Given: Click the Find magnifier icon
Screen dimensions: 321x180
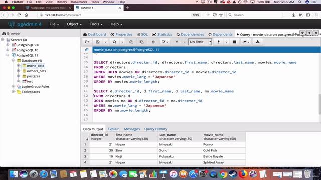Looking at the screenshot, I should point(114,42).
